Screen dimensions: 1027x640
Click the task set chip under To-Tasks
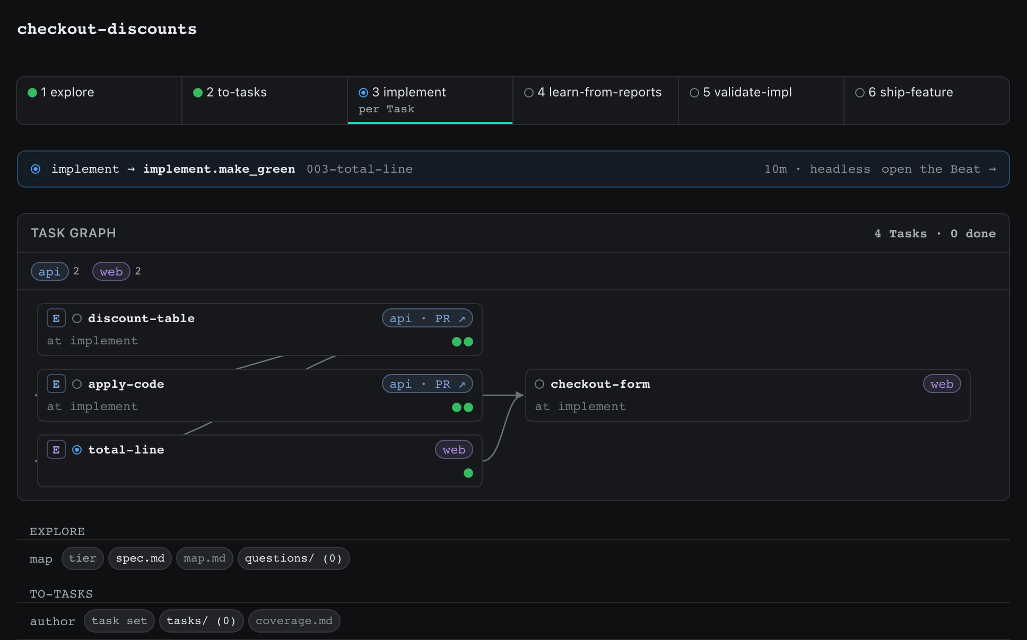tap(119, 621)
